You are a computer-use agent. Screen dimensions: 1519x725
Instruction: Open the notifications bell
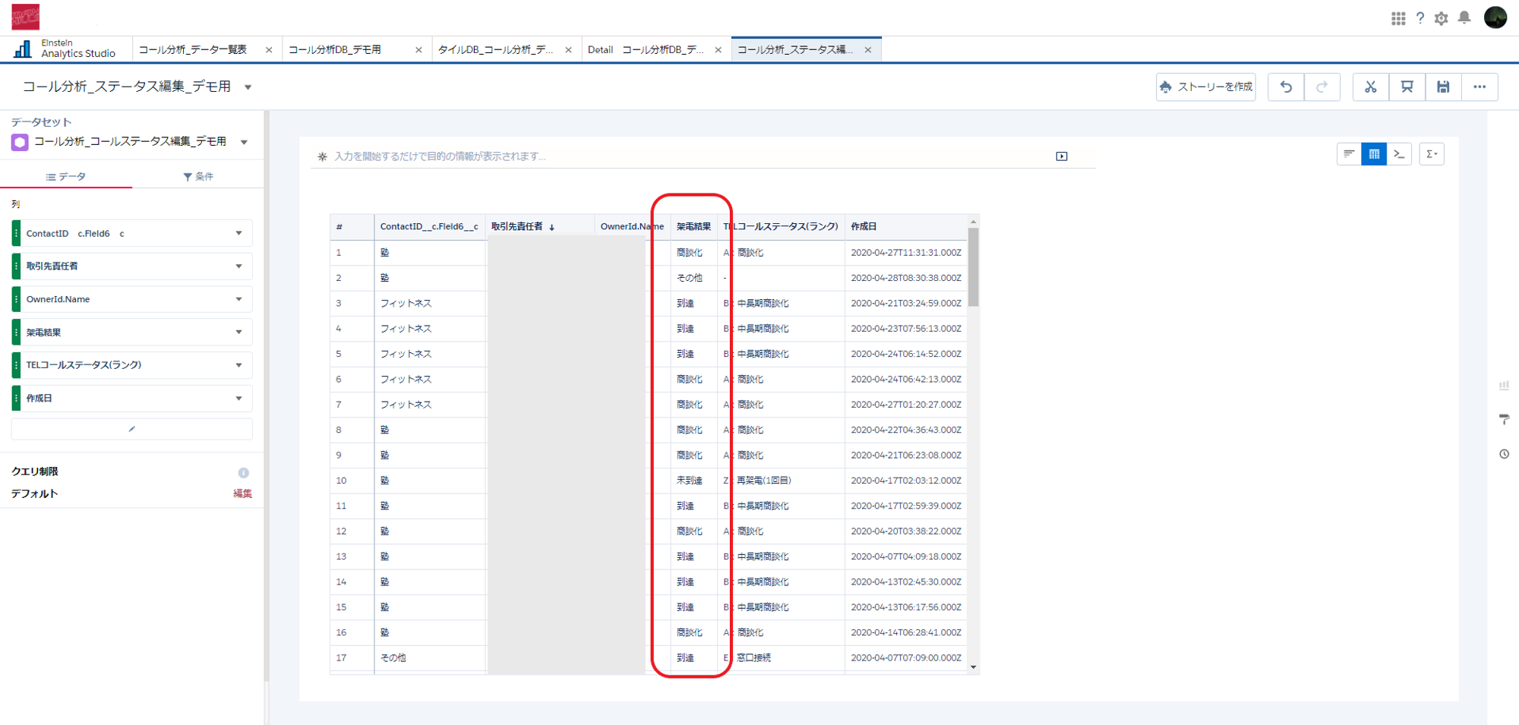pyautogui.click(x=1464, y=18)
